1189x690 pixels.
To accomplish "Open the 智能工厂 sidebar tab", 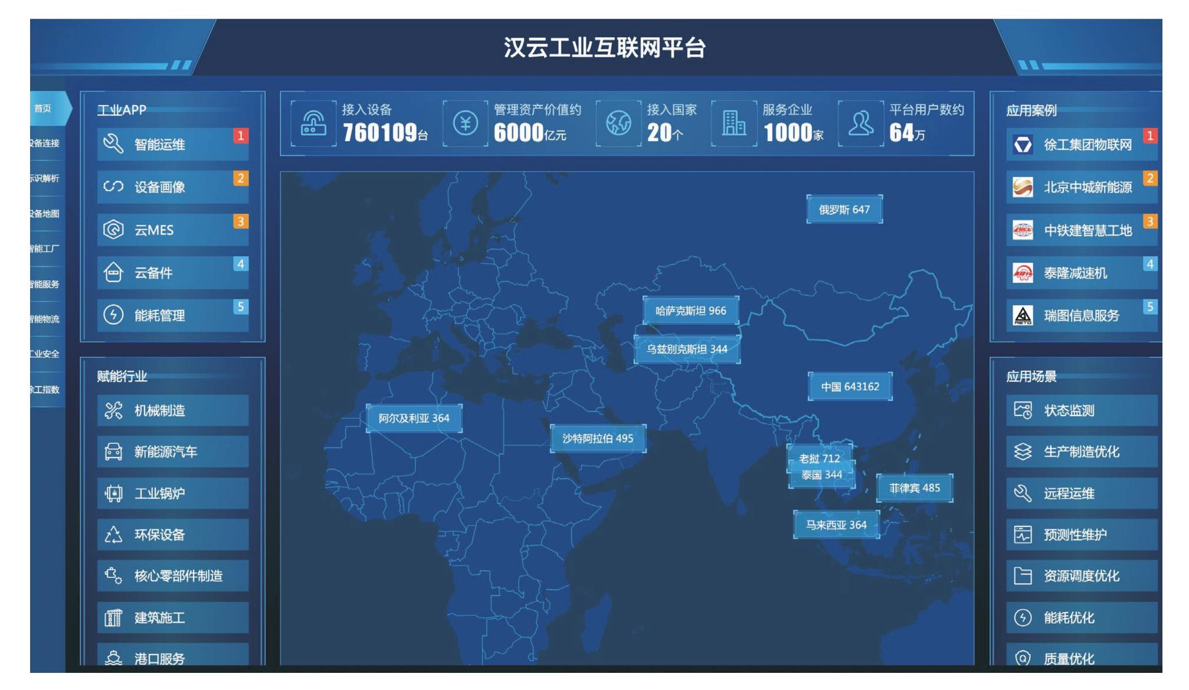I will (x=45, y=248).
